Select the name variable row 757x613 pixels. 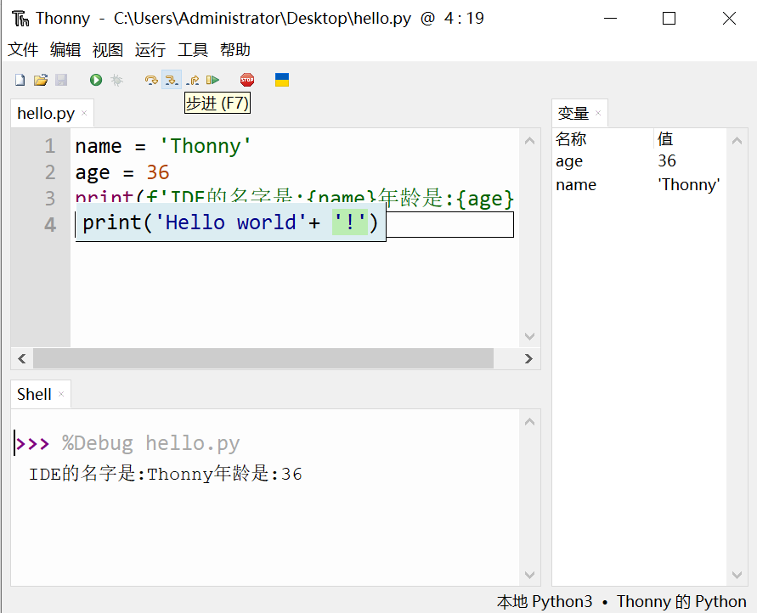(640, 185)
